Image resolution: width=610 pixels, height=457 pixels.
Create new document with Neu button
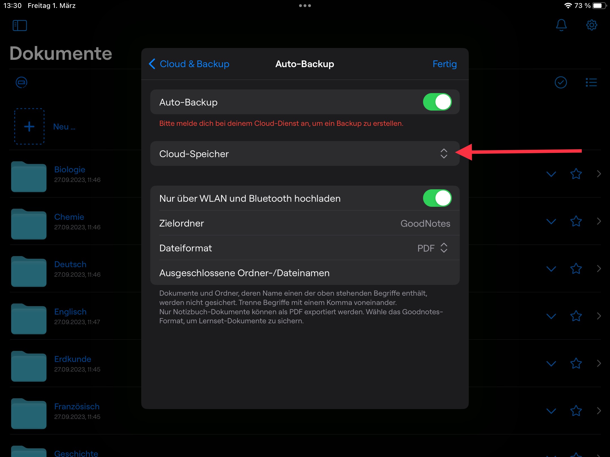tap(29, 127)
